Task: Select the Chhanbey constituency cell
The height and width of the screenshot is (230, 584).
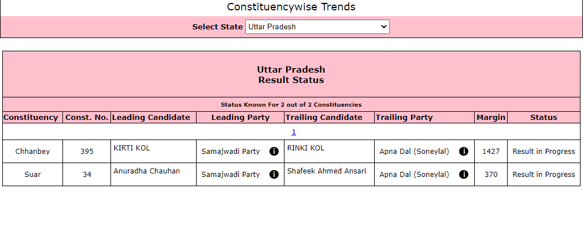Action: (x=33, y=151)
